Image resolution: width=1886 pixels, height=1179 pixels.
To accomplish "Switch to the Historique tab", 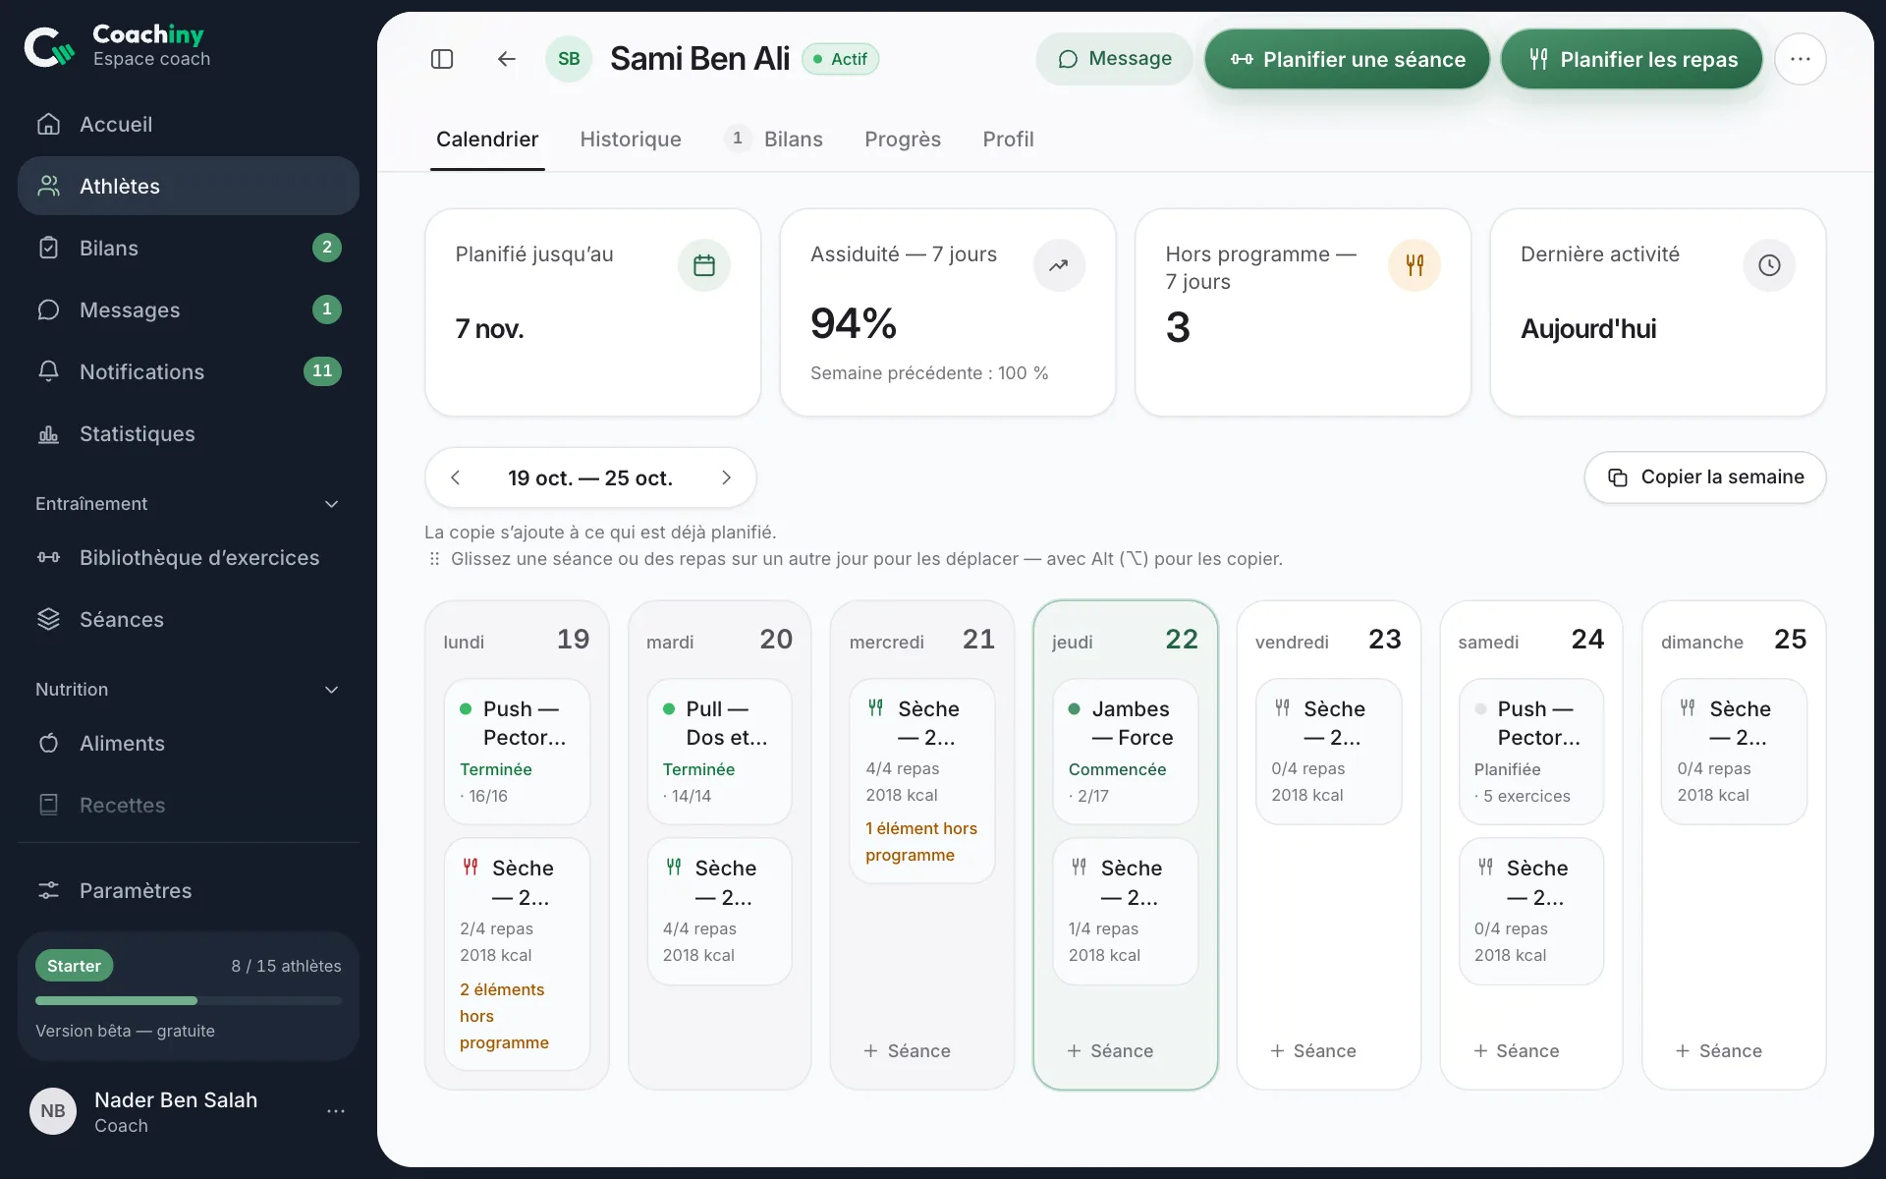I will pos(631,140).
